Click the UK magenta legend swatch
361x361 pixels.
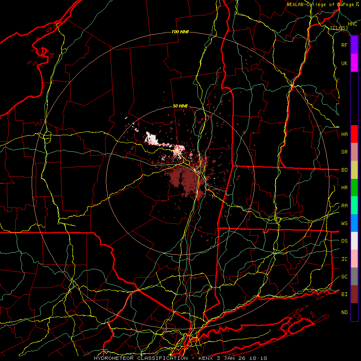pyautogui.click(x=354, y=63)
